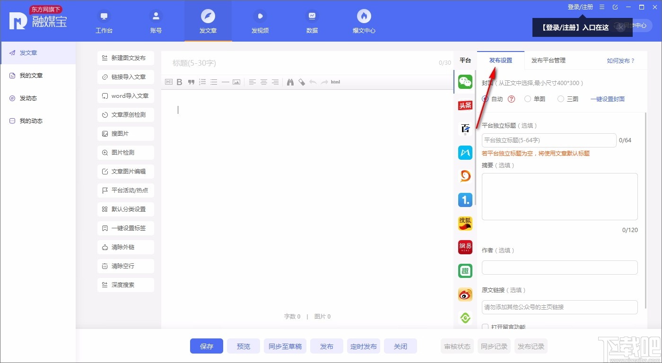Select the 新浪微博 platform icon

[x=465, y=294]
